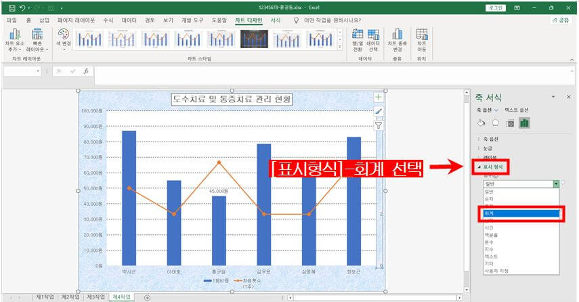Click the lightbulb tell-me search icon
Image resolution: width=579 pixels, height=302 pixels.
296,21
